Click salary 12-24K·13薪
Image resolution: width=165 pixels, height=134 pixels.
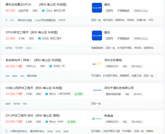[14, 94]
